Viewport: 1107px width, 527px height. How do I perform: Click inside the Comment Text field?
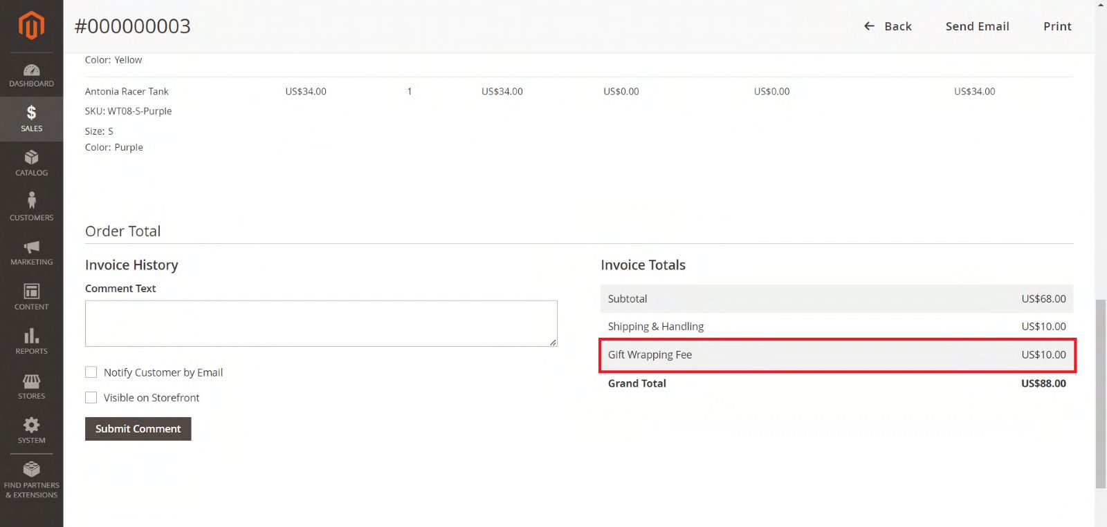[x=320, y=323]
